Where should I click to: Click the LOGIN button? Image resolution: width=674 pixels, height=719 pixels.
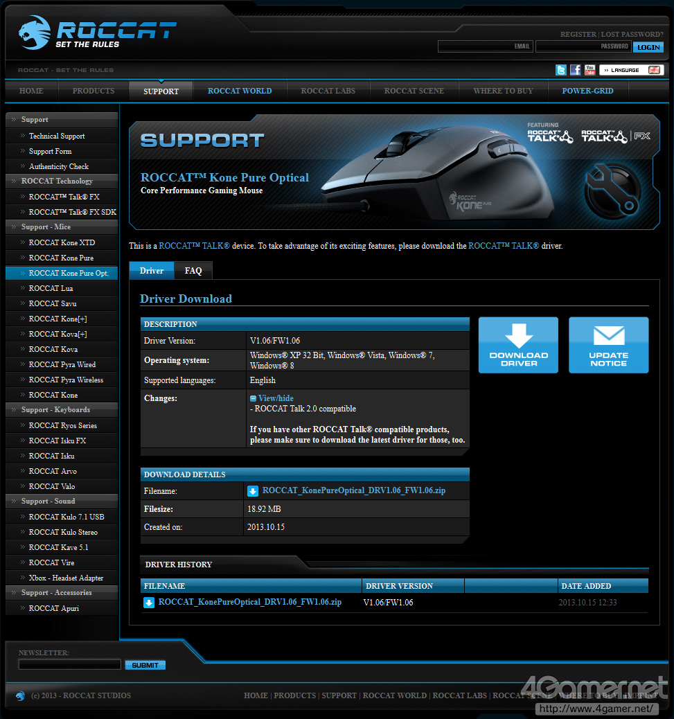click(x=648, y=47)
